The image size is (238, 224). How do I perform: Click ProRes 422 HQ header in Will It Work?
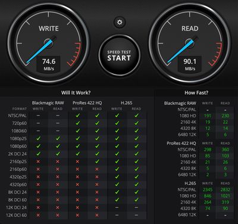(87, 103)
